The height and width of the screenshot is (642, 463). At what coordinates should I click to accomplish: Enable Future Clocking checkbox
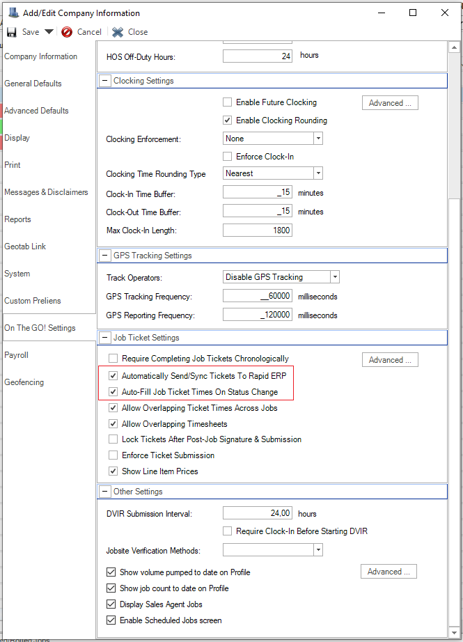(x=227, y=102)
